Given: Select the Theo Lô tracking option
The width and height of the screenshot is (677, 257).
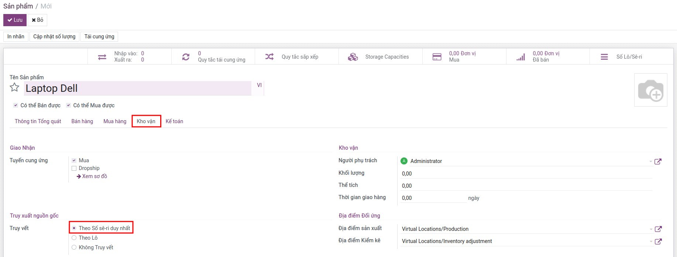Looking at the screenshot, I should [74, 238].
